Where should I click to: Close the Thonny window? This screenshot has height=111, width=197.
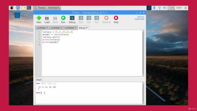144,13
